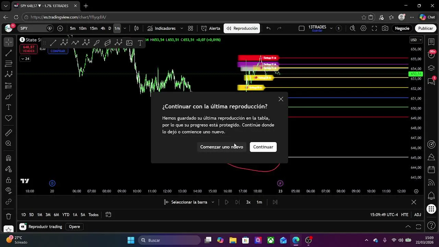
Task: Toggle ADJ adjusted data
Action: point(417,215)
